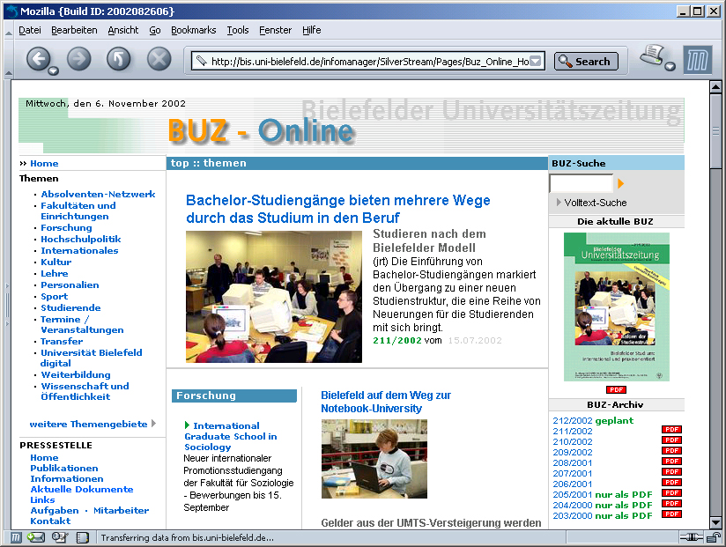
Task: Click the Search button
Action: click(x=586, y=62)
